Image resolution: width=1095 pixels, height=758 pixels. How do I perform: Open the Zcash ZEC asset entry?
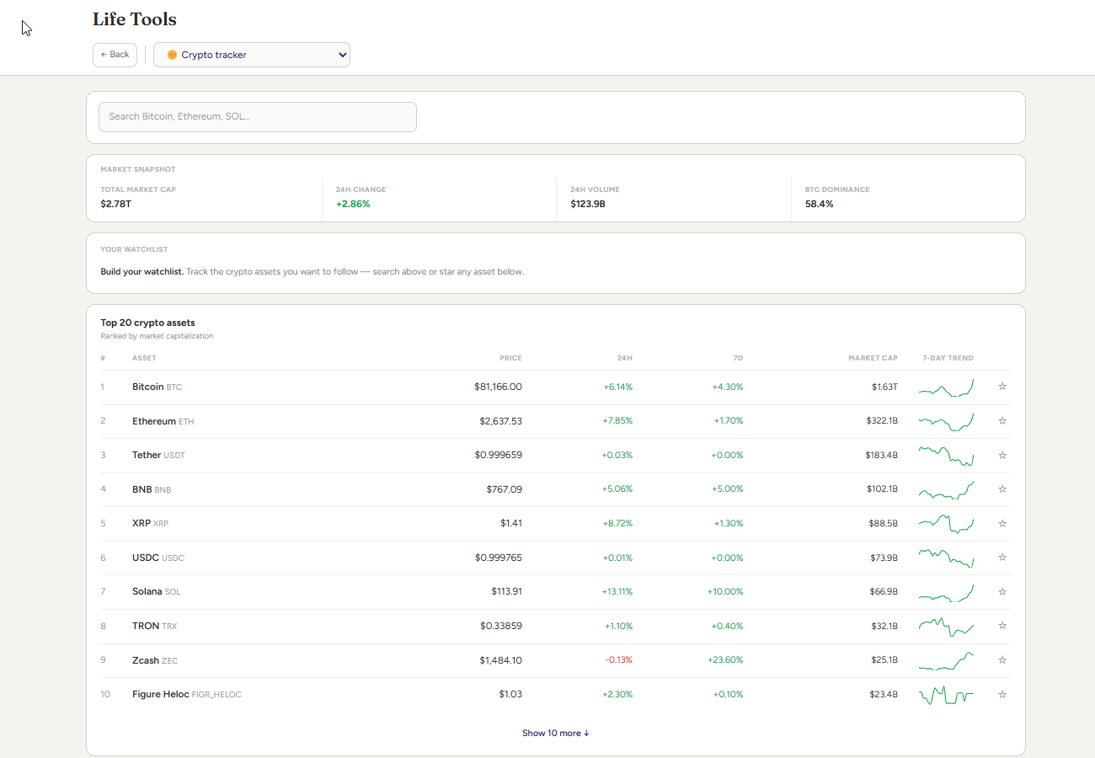click(155, 660)
